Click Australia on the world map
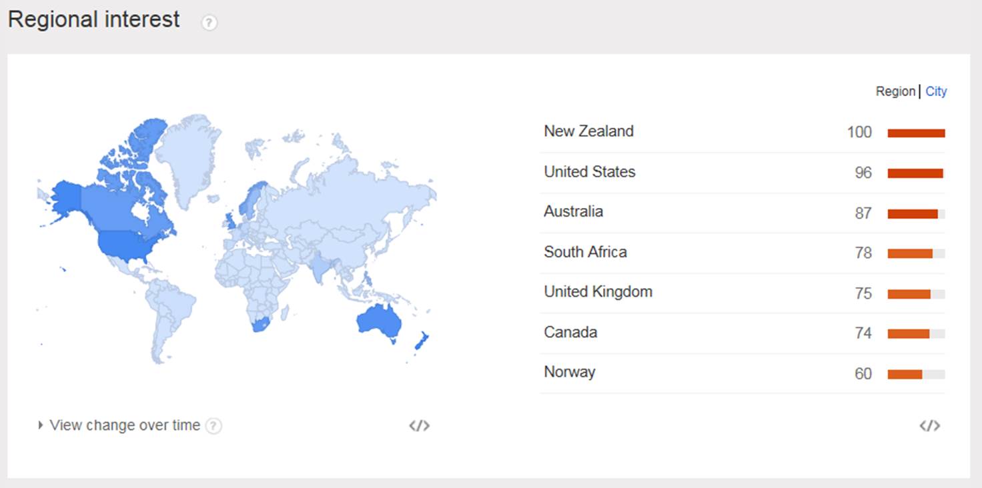The height and width of the screenshot is (488, 982). pos(379,321)
